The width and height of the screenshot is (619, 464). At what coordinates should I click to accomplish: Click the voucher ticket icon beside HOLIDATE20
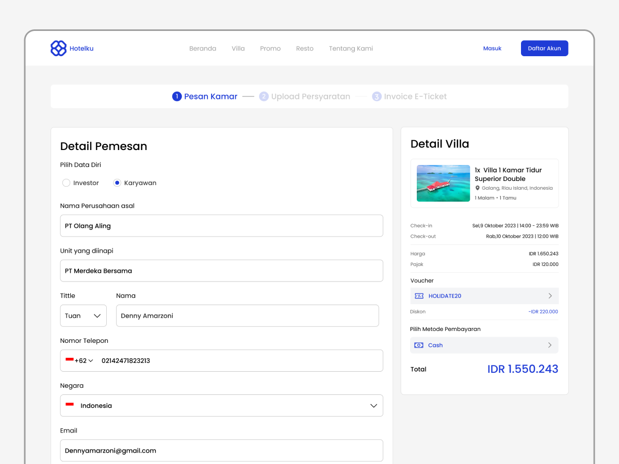(x=419, y=295)
